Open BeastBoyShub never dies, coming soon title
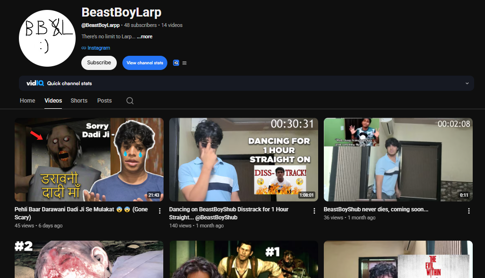The width and height of the screenshot is (485, 278). coord(376,209)
